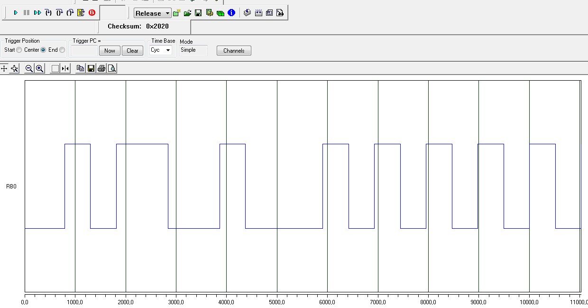Click the cursor measurement arrows tool
This screenshot has width=588, height=308.
click(65, 68)
